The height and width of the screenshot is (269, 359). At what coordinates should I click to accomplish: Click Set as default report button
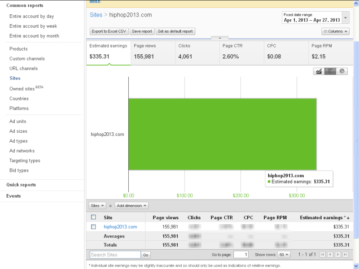175,31
